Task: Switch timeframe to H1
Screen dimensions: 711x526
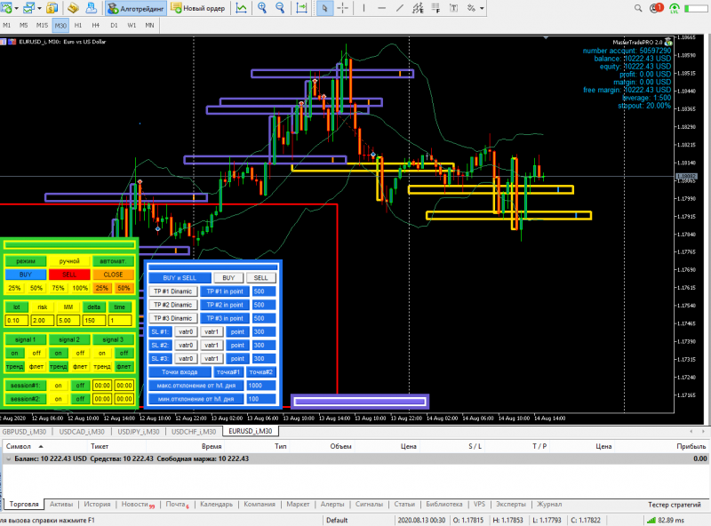Action: pyautogui.click(x=78, y=26)
